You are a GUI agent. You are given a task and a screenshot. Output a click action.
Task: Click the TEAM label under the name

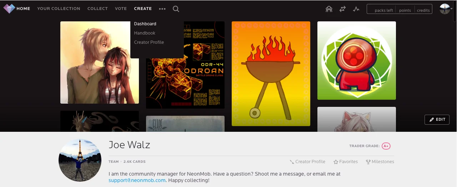pyautogui.click(x=114, y=162)
